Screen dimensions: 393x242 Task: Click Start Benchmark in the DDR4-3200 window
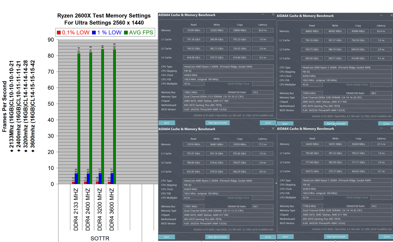tap(336, 124)
